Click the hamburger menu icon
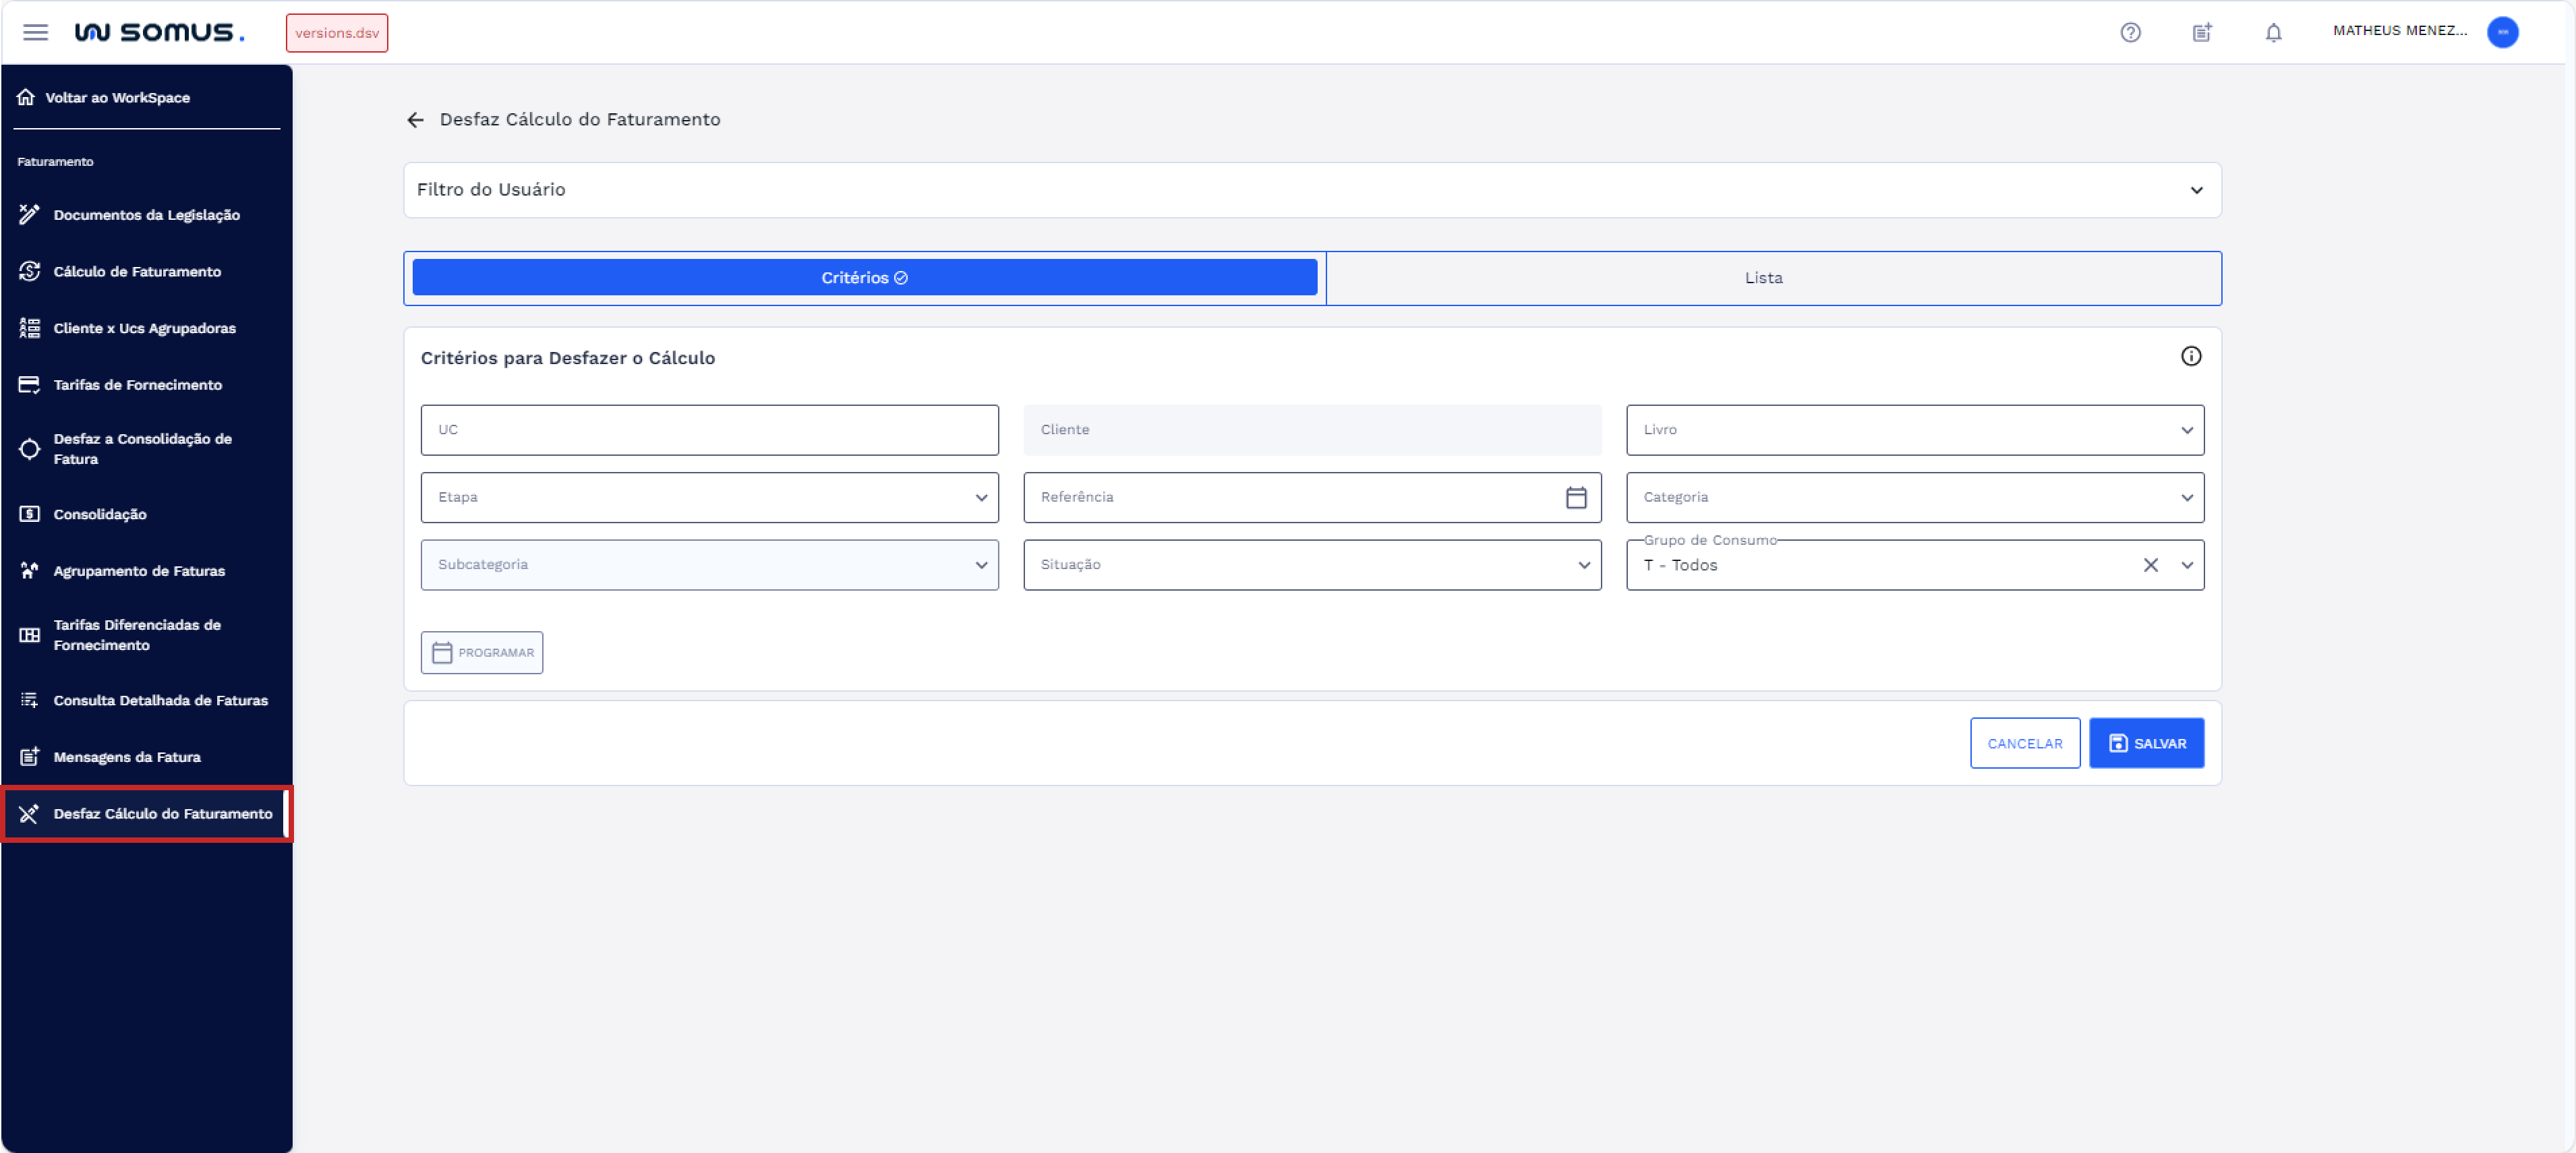Image resolution: width=2576 pixels, height=1153 pixels. (35, 32)
